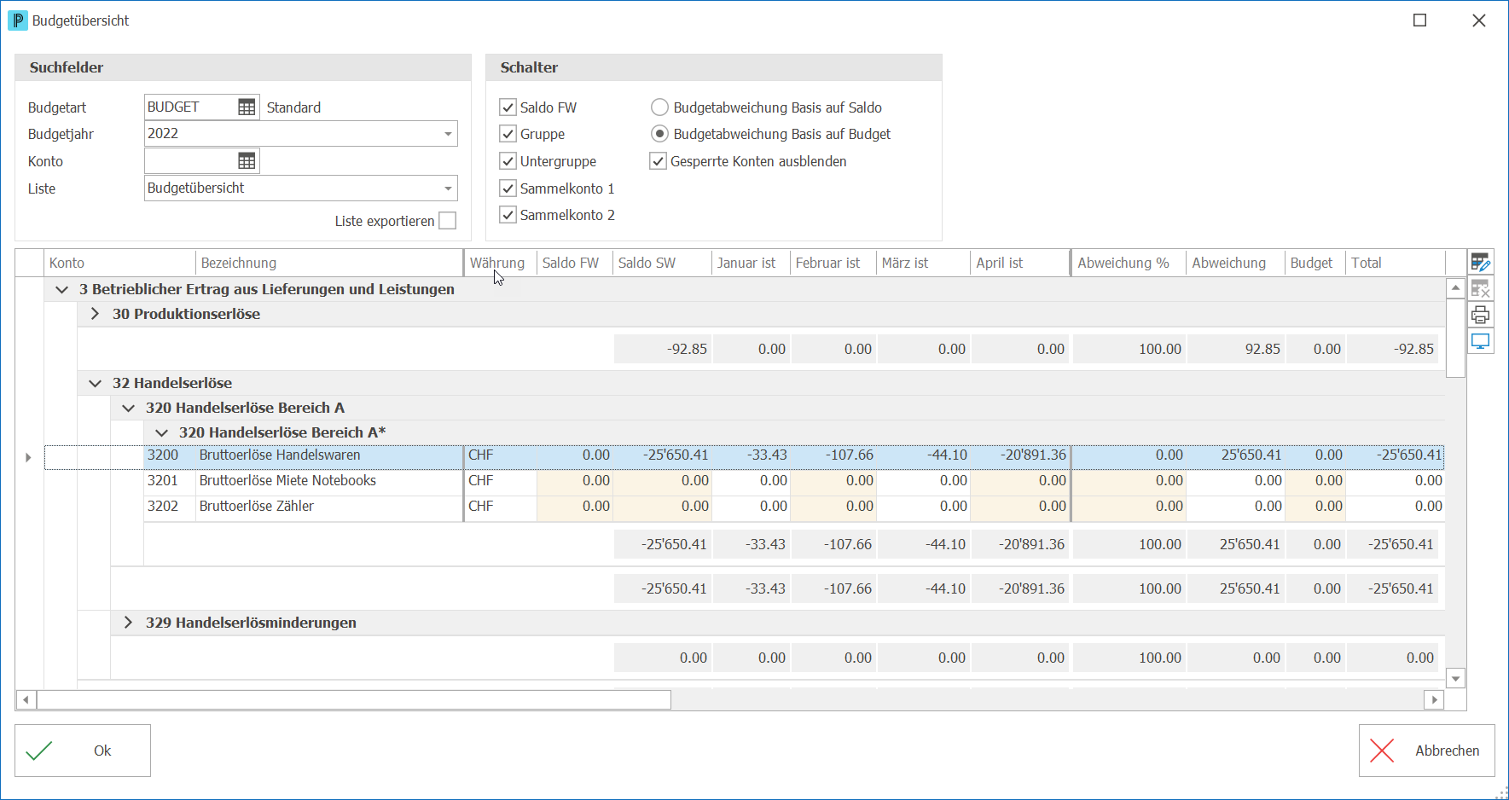Click the Konto column header

click(119, 263)
